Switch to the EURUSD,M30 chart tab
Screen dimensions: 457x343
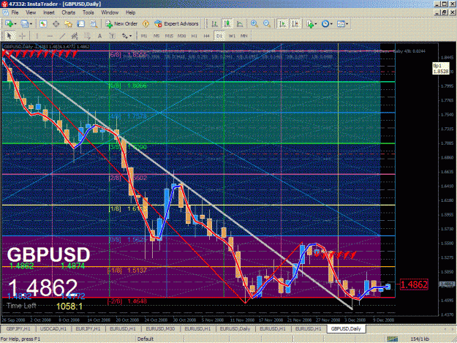click(x=160, y=328)
